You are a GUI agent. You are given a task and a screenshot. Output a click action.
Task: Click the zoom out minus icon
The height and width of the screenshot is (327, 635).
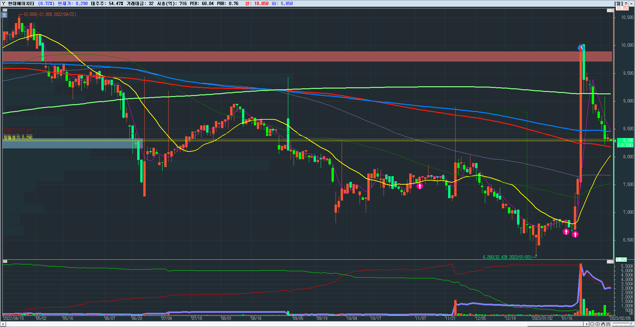click(592, 324)
